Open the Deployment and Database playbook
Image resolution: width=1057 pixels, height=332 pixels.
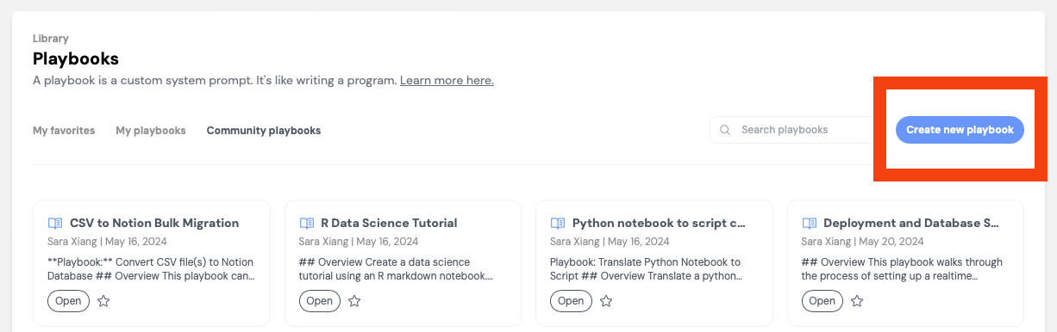pyautogui.click(x=822, y=301)
